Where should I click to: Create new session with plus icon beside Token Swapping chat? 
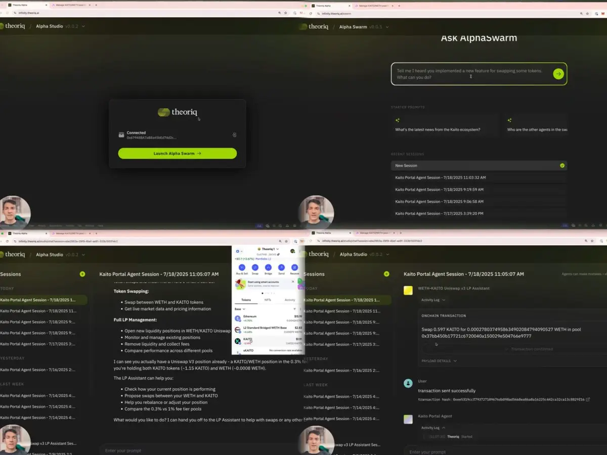[82, 274]
